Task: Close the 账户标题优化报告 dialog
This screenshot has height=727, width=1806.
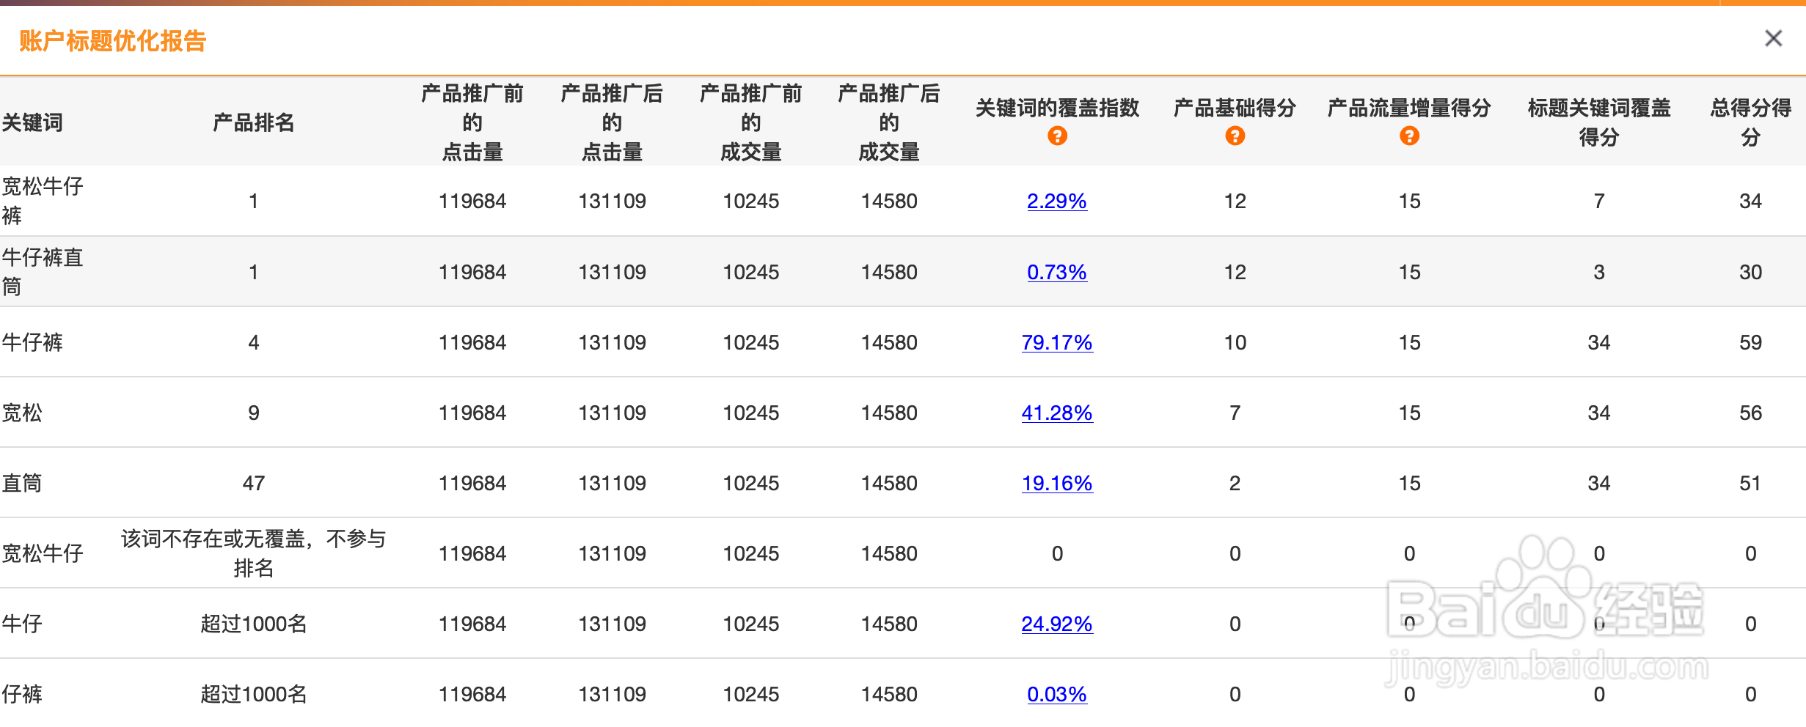Action: click(x=1773, y=37)
